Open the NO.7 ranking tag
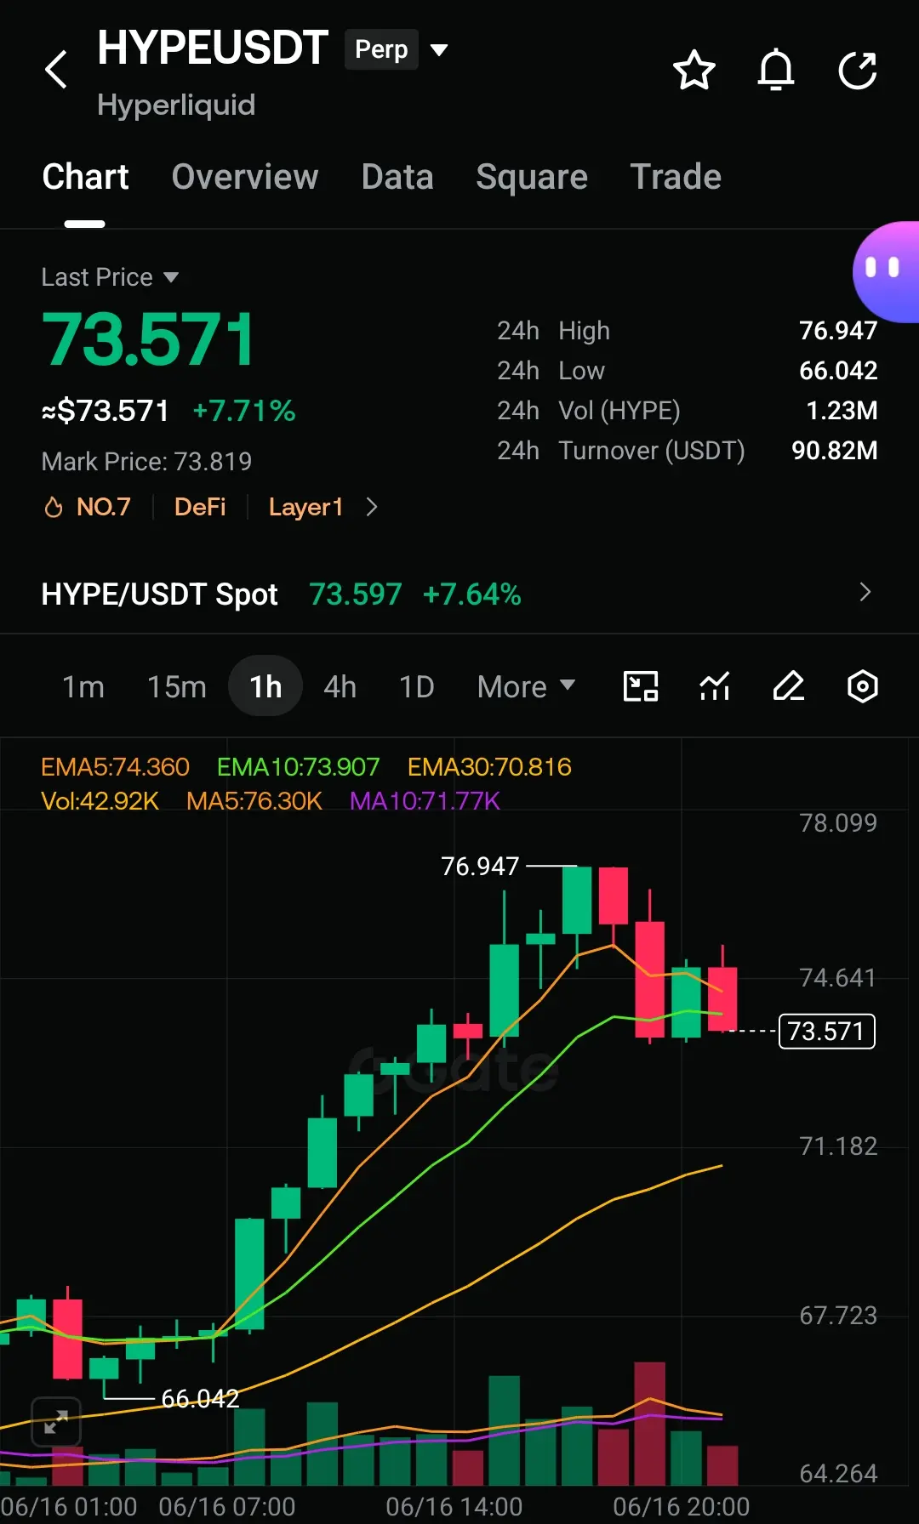The height and width of the screenshot is (1524, 919). pyautogui.click(x=104, y=508)
